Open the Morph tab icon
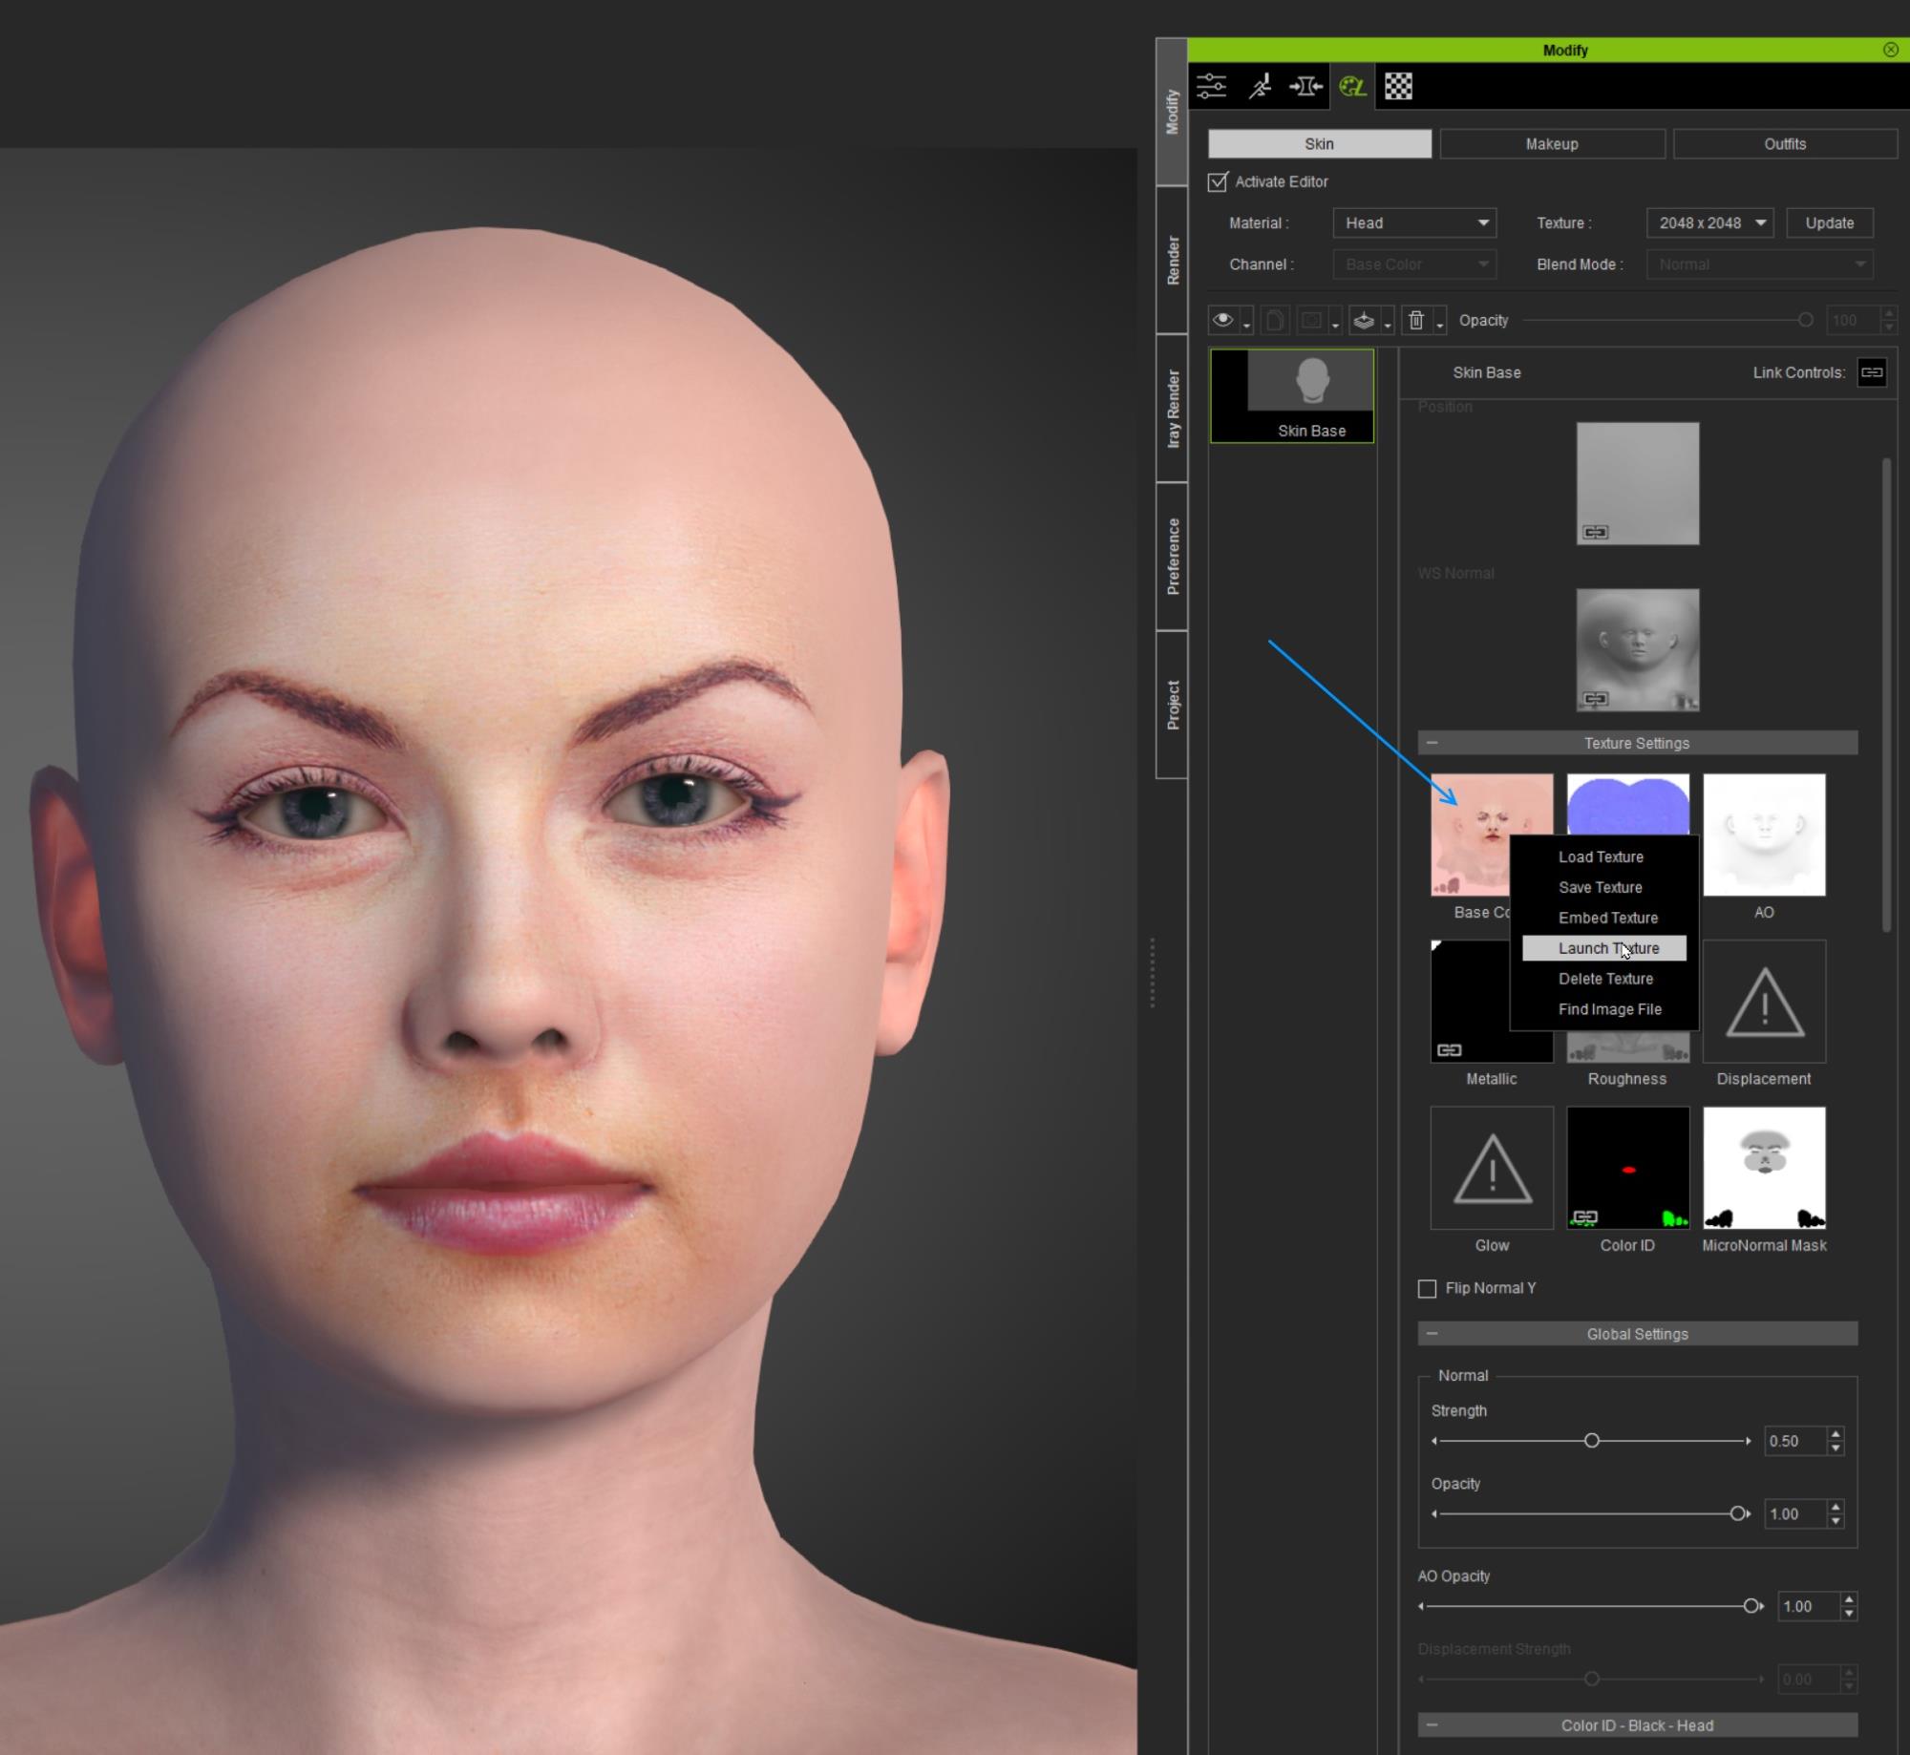 [x=1305, y=87]
